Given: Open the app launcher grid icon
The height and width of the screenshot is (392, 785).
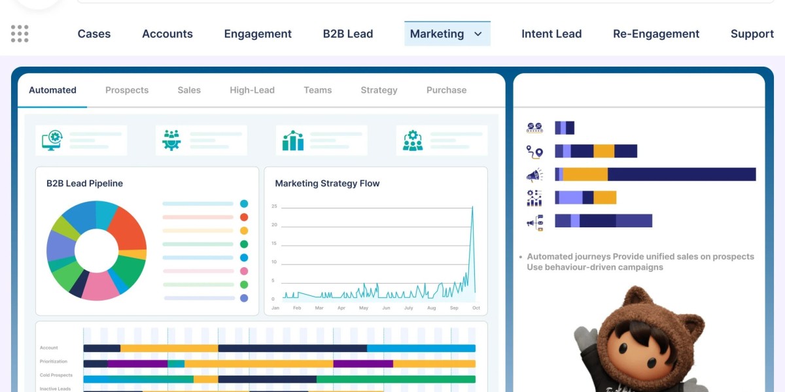Looking at the screenshot, I should [x=19, y=33].
